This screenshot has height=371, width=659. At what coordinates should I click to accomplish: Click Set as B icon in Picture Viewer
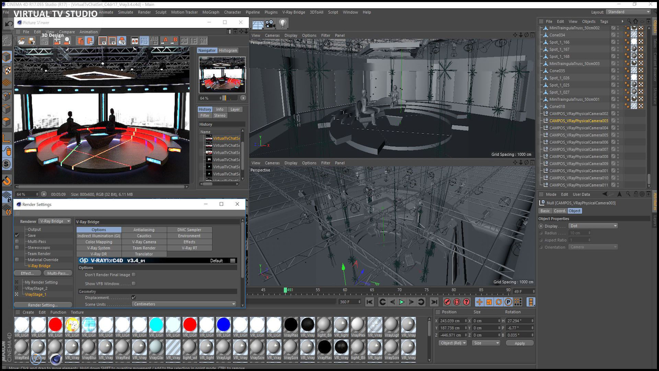pos(174,41)
